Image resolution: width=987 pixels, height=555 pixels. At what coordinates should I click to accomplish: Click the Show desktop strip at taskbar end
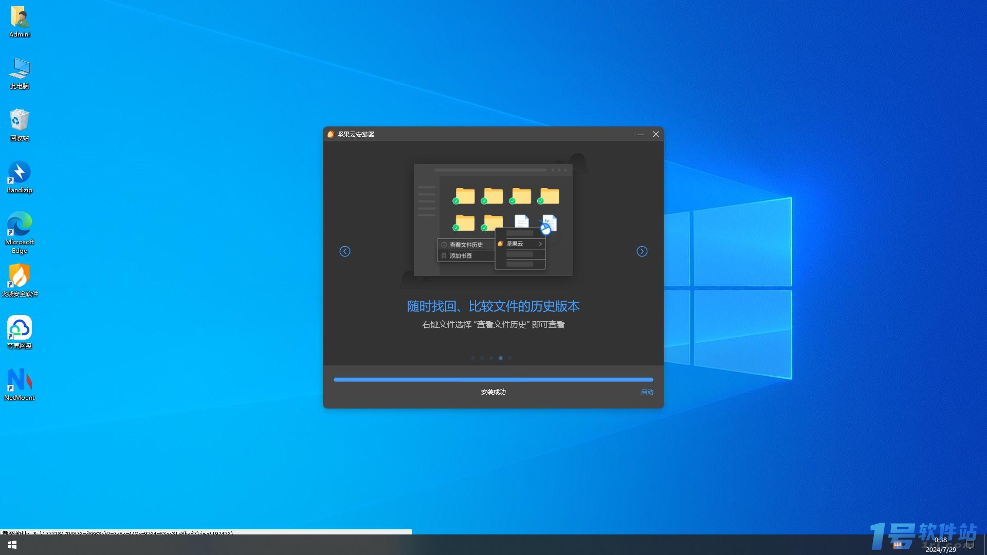(985, 545)
